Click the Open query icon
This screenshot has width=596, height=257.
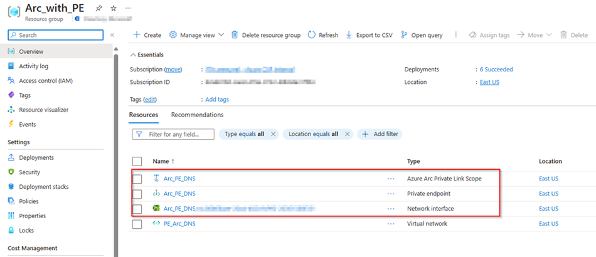coord(405,35)
